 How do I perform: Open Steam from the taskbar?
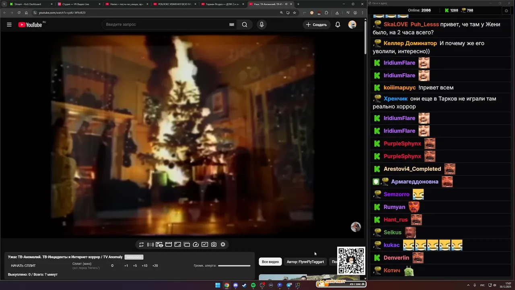(244, 285)
